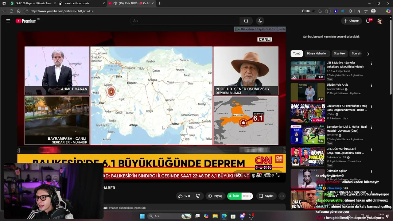Open browser extensions puzzle icon

pos(350,11)
